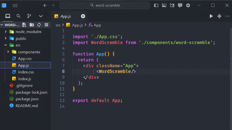
Task: Open more editor actions ellipsis
Action: [x=227, y=16]
